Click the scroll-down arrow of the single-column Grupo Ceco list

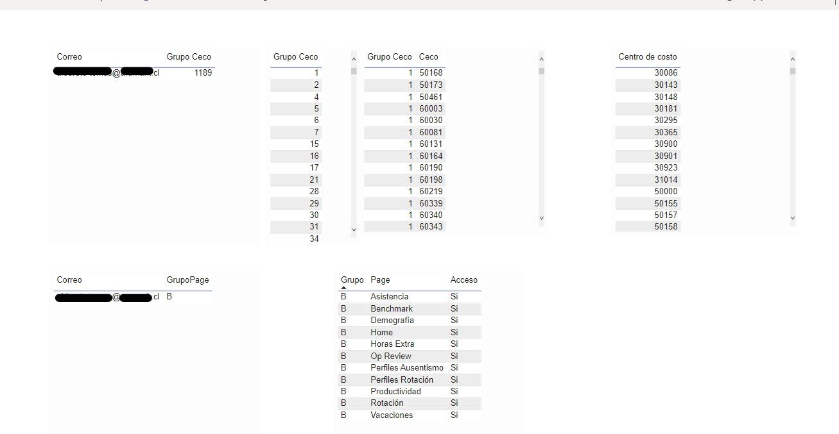(354, 230)
